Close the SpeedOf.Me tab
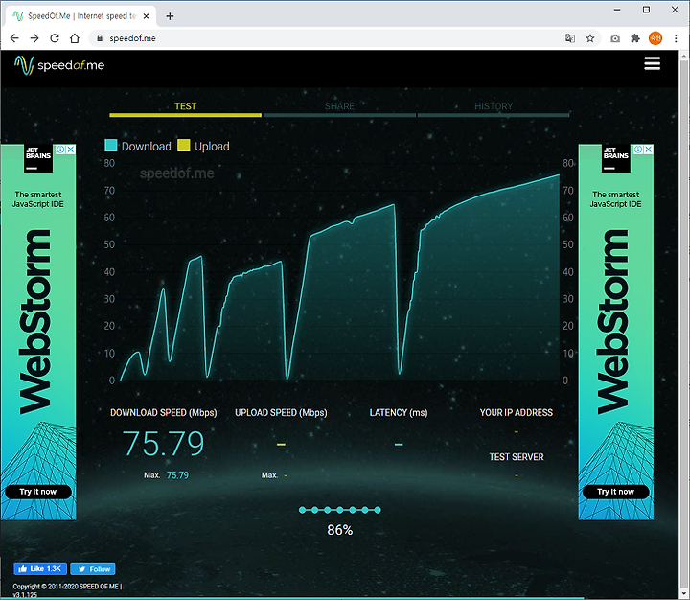Image resolution: width=690 pixels, height=600 pixels. [x=146, y=16]
